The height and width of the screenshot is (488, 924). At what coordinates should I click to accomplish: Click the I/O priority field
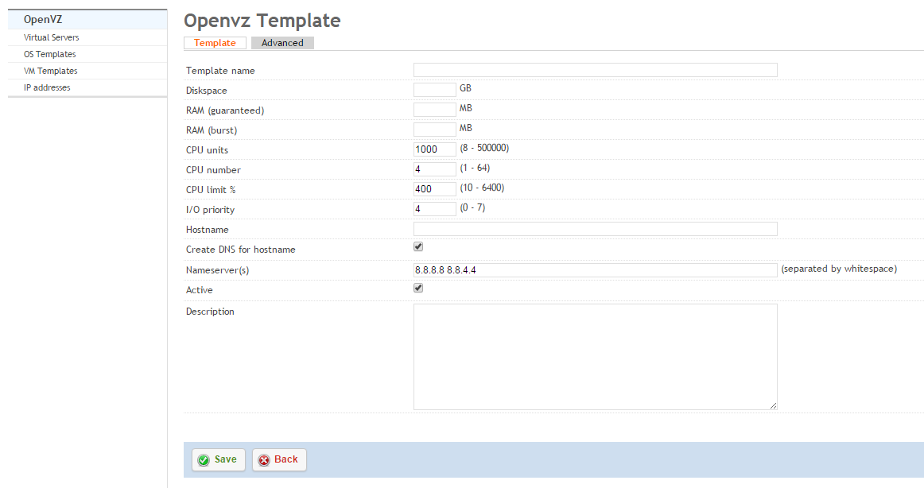click(435, 209)
